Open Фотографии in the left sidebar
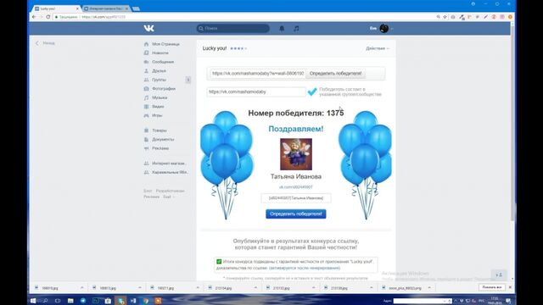 pyautogui.click(x=164, y=89)
